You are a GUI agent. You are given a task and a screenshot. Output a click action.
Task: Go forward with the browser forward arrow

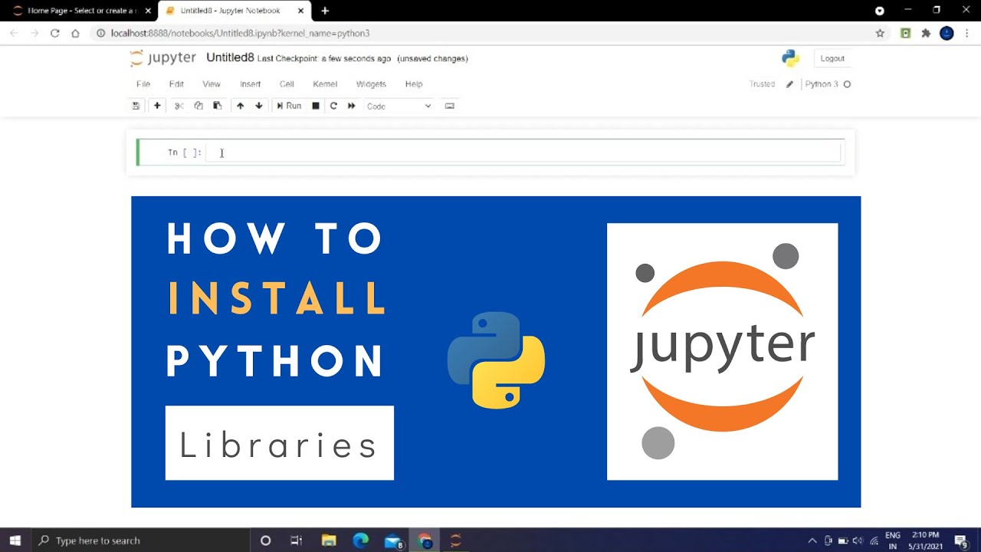point(34,33)
